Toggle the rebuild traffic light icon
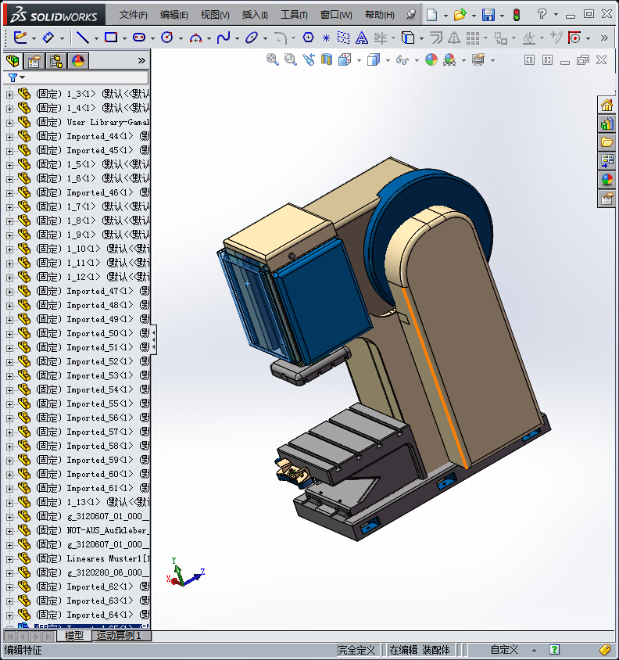The width and height of the screenshot is (619, 660). pyautogui.click(x=517, y=15)
